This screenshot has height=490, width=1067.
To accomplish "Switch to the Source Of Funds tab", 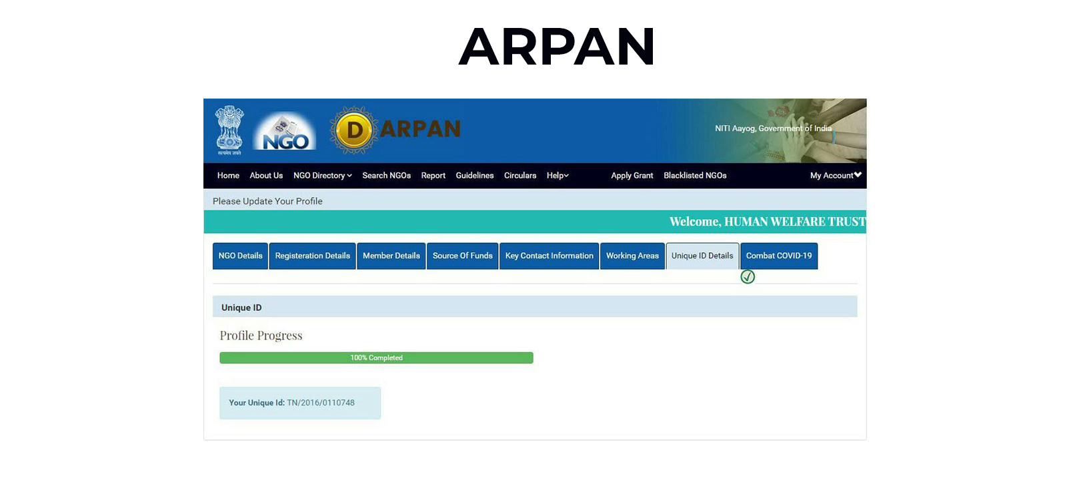I will click(463, 256).
